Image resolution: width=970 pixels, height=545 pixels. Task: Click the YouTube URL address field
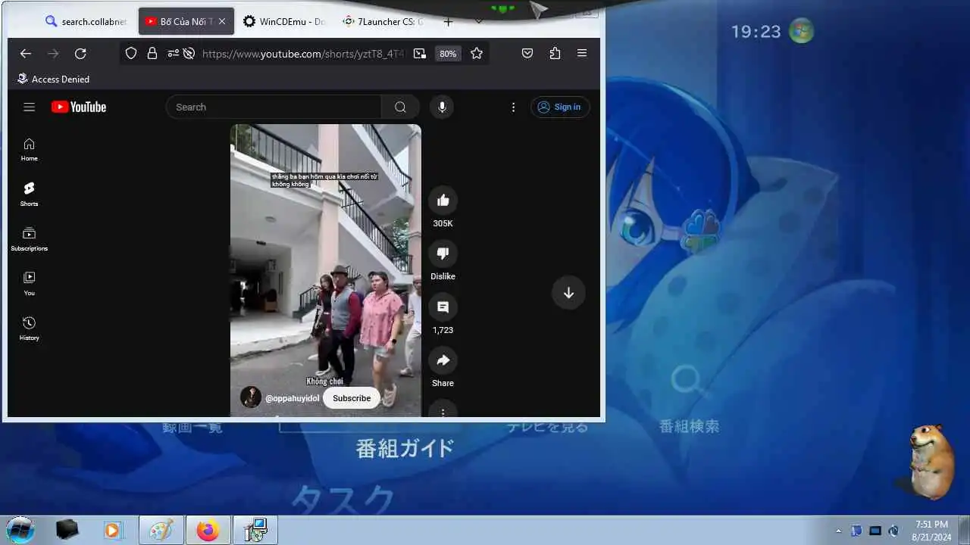point(304,54)
